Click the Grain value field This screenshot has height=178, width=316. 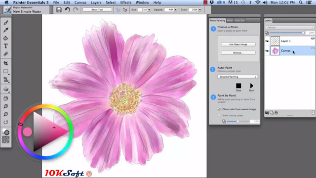coord(194,10)
